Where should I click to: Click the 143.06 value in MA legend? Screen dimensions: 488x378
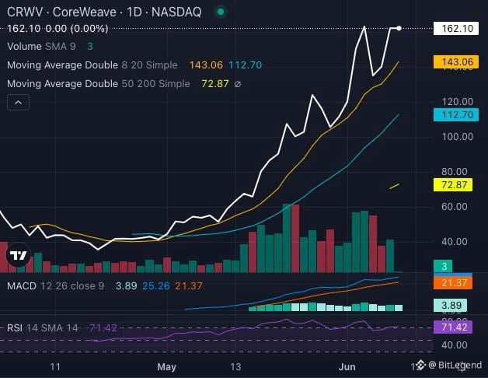(206, 65)
